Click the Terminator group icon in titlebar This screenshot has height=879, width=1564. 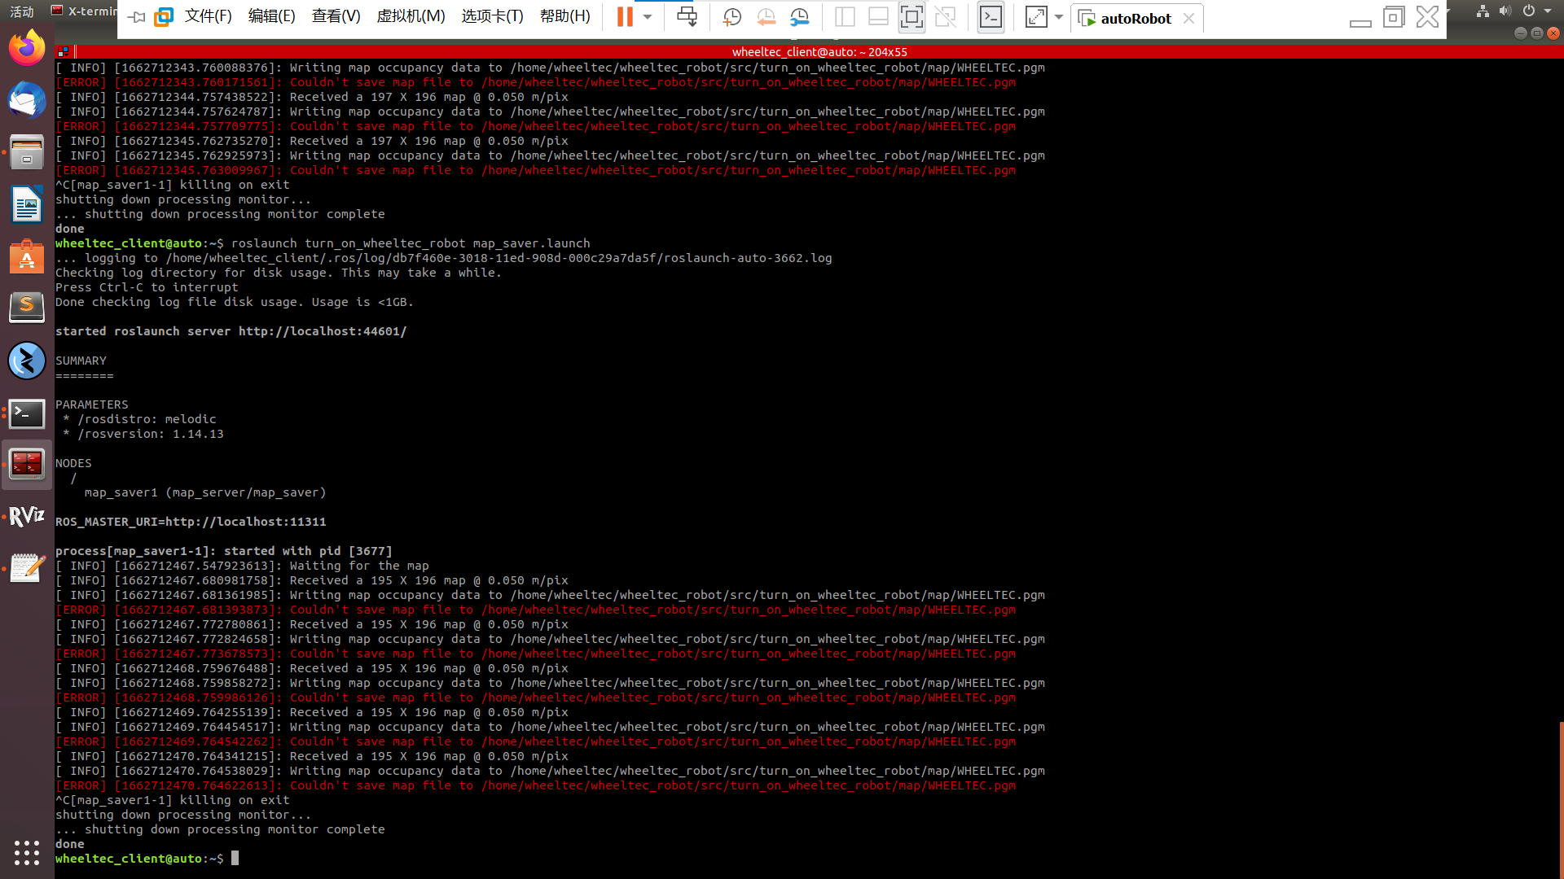(63, 51)
